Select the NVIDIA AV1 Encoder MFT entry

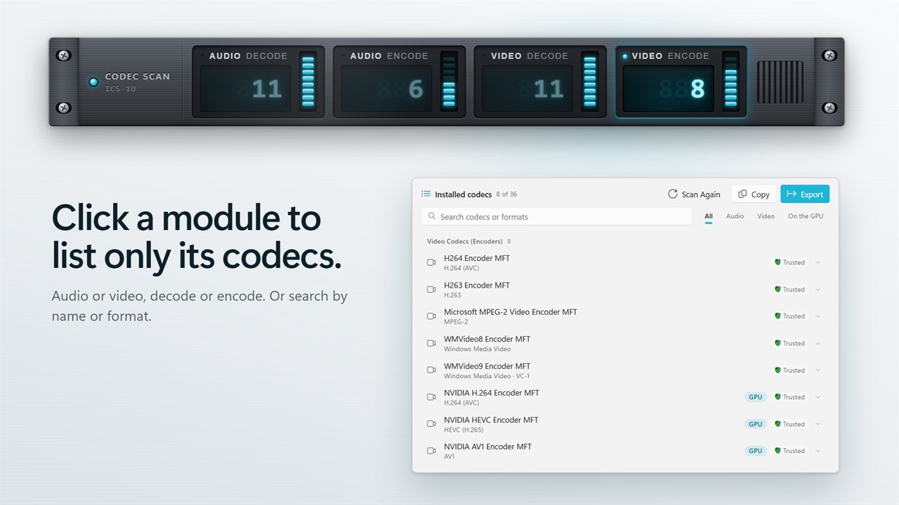pyautogui.click(x=625, y=451)
